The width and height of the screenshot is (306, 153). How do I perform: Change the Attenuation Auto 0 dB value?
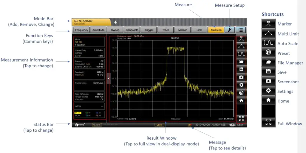(89, 64)
